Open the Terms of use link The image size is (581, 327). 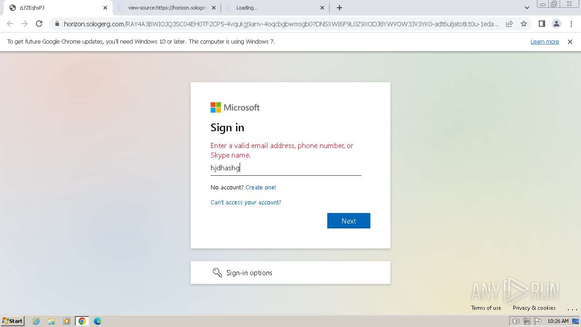coord(486,308)
